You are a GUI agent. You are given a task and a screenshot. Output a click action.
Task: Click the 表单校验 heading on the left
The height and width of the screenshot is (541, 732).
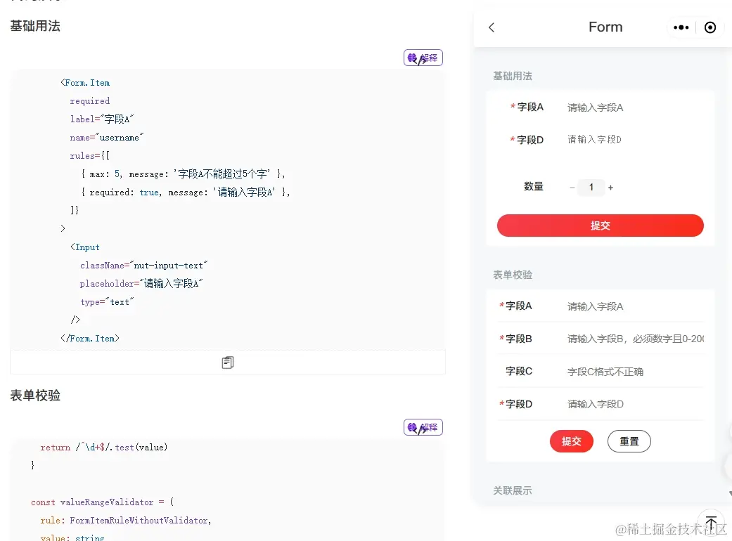(x=35, y=396)
